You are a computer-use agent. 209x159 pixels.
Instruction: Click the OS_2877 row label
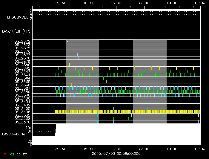click(22, 55)
